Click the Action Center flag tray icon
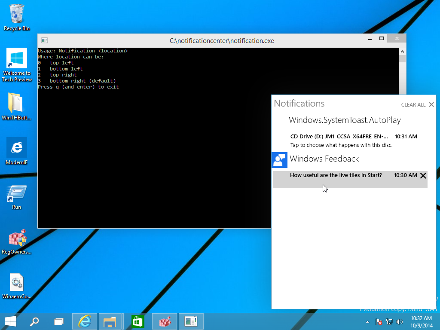Image resolution: width=440 pixels, height=330 pixels. click(x=379, y=321)
